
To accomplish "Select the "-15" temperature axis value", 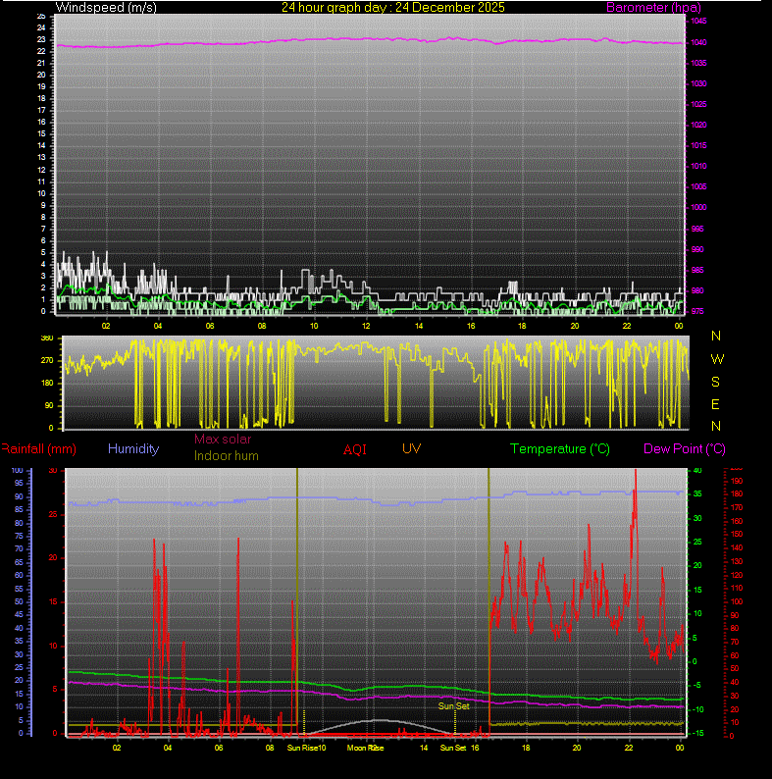I will [x=697, y=733].
